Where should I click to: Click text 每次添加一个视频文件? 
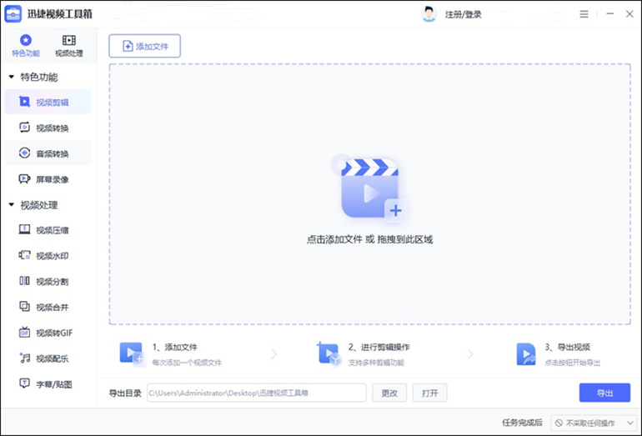(x=187, y=363)
